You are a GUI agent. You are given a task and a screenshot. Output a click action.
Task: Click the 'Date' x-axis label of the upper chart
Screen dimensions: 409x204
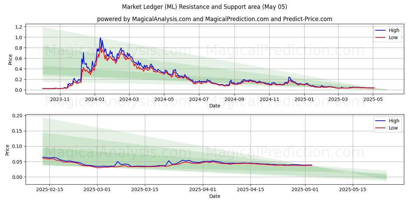(x=215, y=106)
